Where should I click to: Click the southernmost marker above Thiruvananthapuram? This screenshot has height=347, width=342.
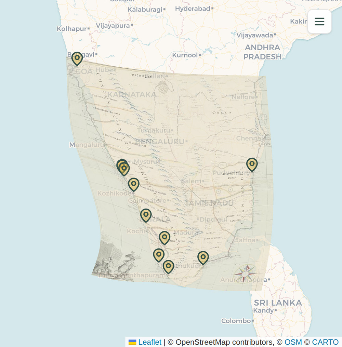point(168,267)
